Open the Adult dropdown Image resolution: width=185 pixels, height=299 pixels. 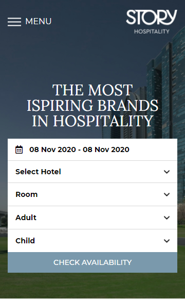(92, 218)
